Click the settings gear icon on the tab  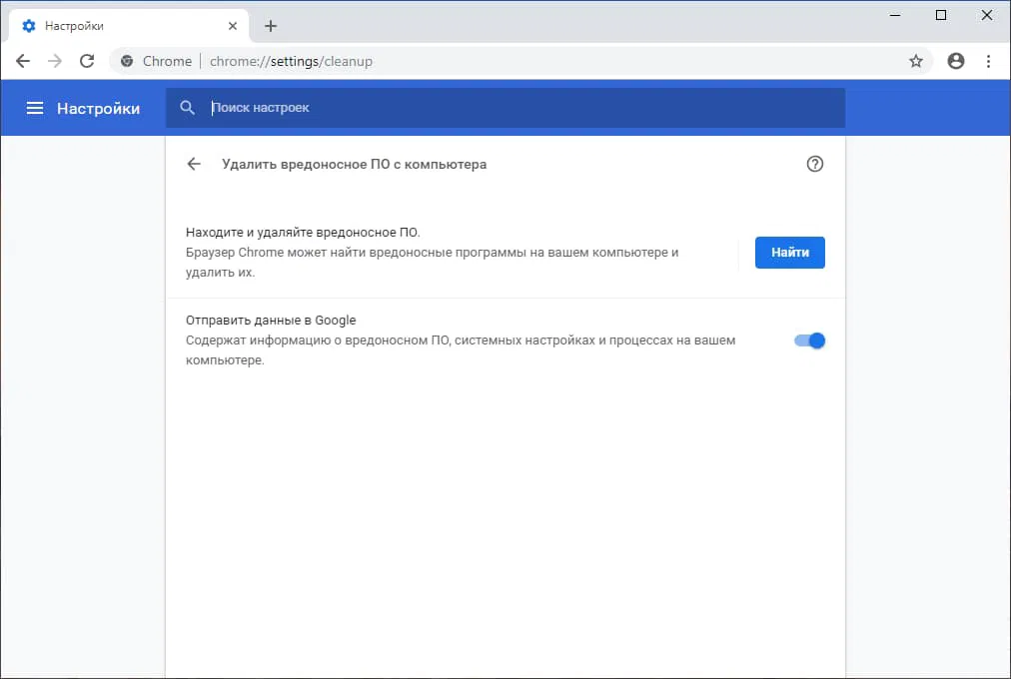(x=30, y=25)
